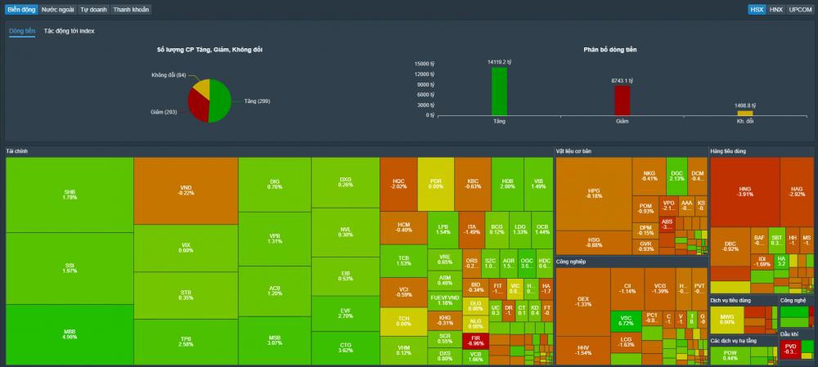Screen dimensions: 818x367
Task: Select the EVF 2.70% tile
Action: click(345, 313)
